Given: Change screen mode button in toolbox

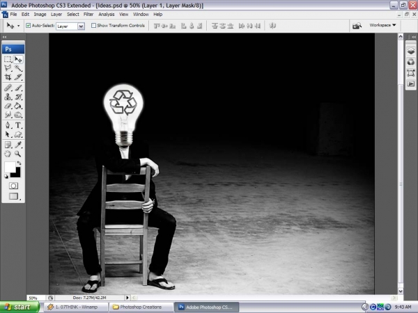Looking at the screenshot, I should click(14, 196).
